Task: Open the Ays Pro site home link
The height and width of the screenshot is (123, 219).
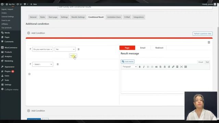Action: coord(10,4)
